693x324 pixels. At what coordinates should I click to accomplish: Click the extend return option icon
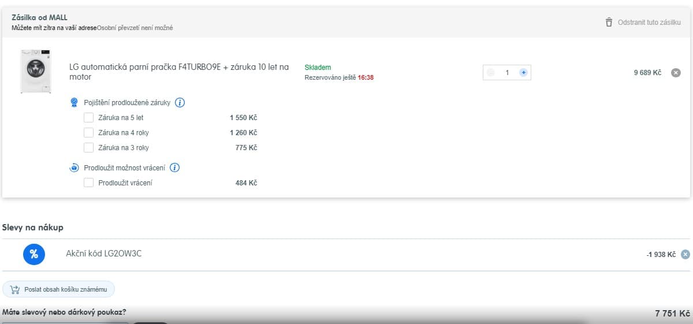74,168
